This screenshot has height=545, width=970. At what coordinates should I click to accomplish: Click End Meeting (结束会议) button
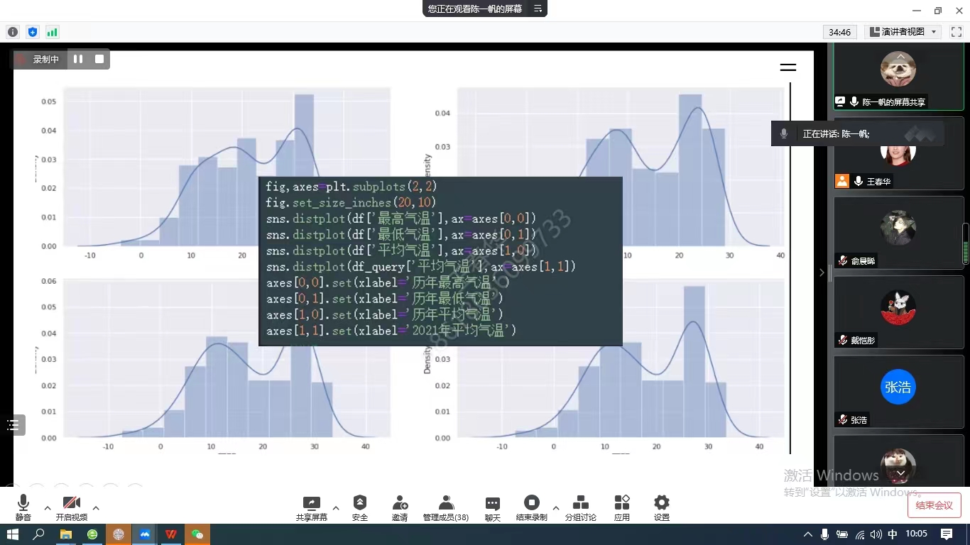[934, 505]
